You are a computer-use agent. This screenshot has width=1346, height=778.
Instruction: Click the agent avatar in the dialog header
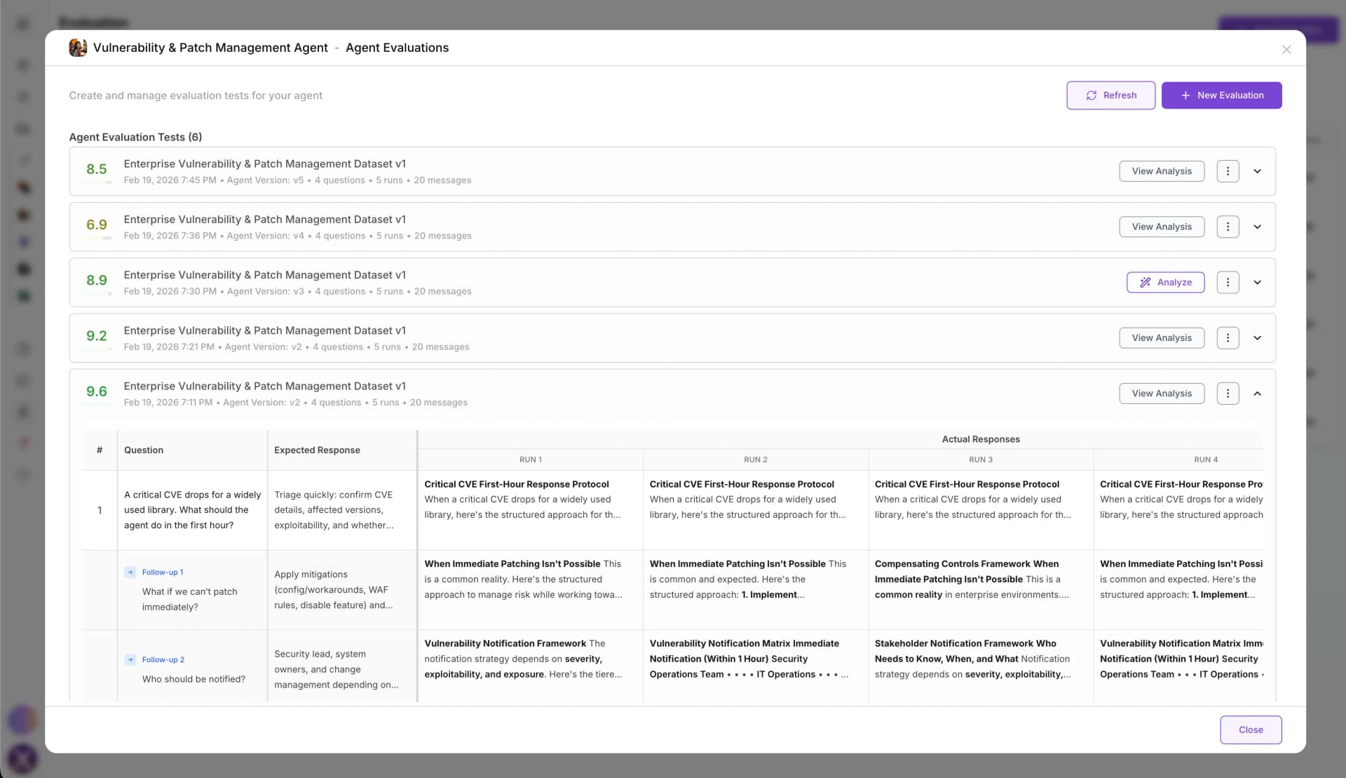(x=78, y=47)
